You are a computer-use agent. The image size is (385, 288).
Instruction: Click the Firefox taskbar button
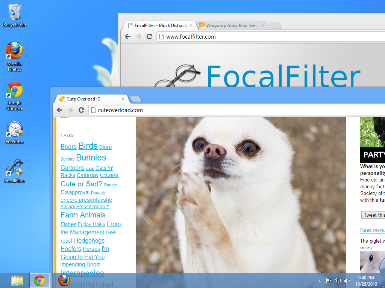tap(64, 280)
